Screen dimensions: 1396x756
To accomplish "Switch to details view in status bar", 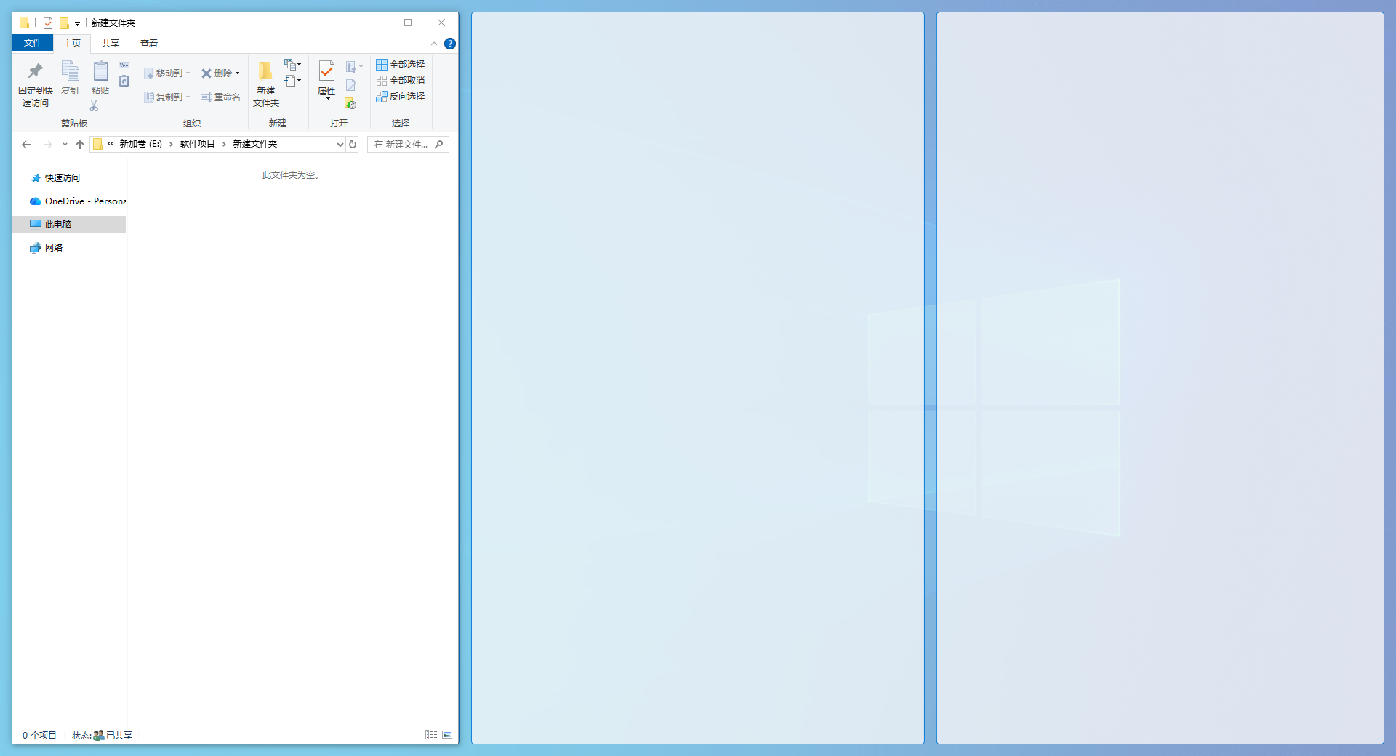I will click(x=431, y=735).
